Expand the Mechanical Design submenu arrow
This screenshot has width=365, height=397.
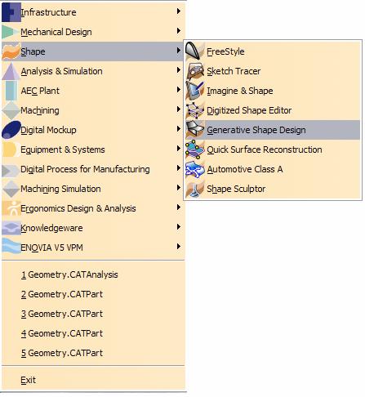(179, 31)
